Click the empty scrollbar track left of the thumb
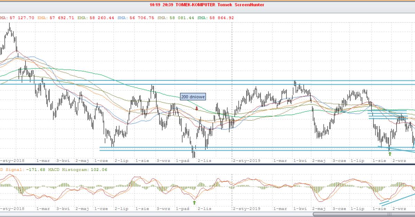 point(156,214)
